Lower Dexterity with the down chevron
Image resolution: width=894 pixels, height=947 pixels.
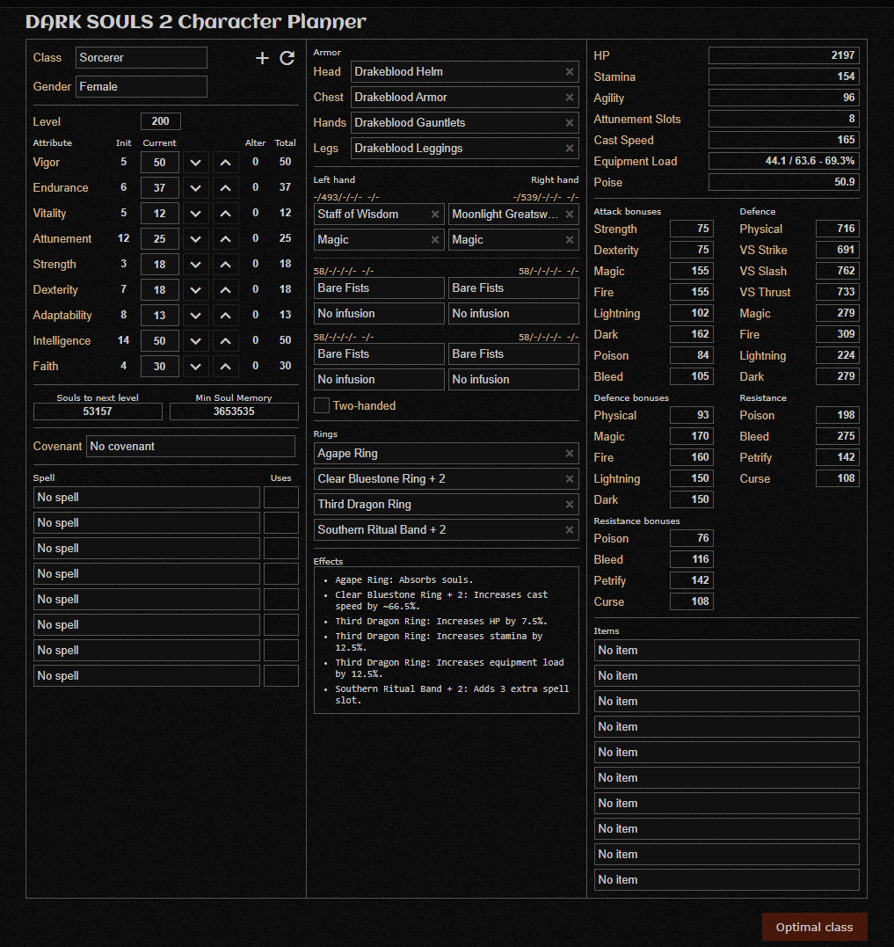tap(195, 290)
